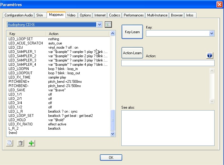Screen dimensions: 224x165
Task: Go to the Performances tab
Action: (x=133, y=15)
